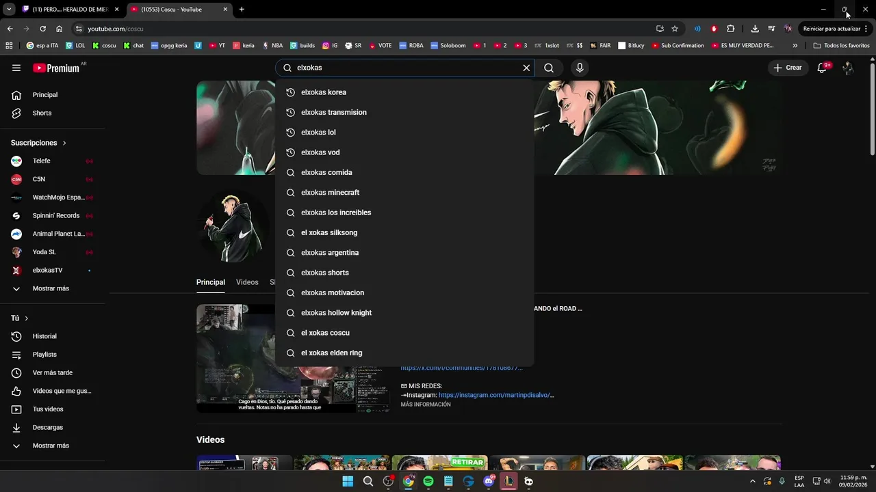Choose 'elxokas argentina' suggestion
Screen dimensions: 876x492
coord(404,253)
